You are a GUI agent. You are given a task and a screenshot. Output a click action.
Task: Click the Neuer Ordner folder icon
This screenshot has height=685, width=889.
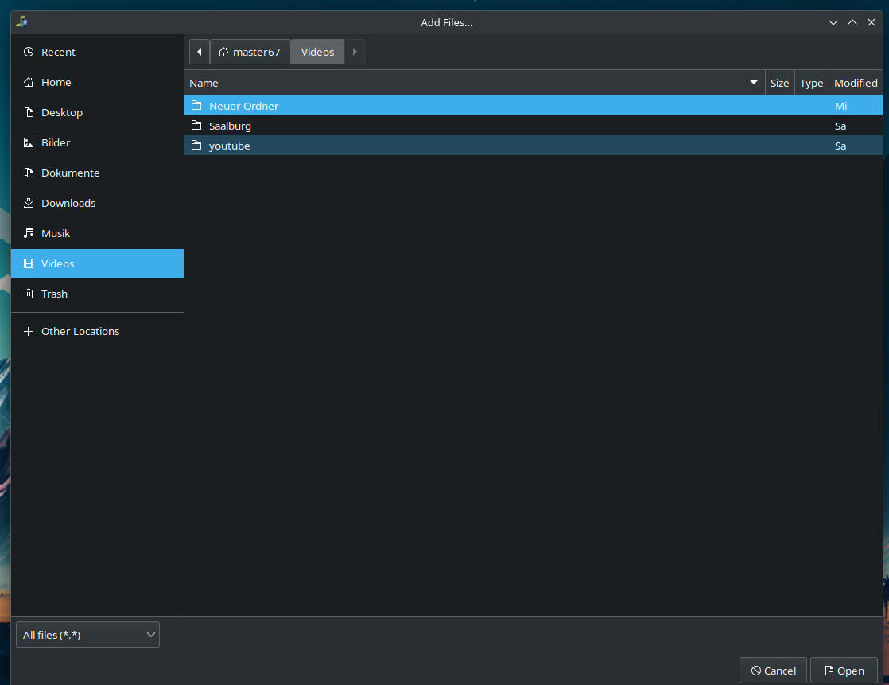coord(196,106)
